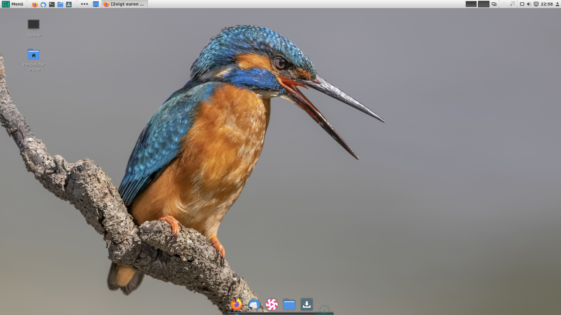Expand the three-dots panel overflow
The width and height of the screenshot is (561, 315).
point(84,4)
